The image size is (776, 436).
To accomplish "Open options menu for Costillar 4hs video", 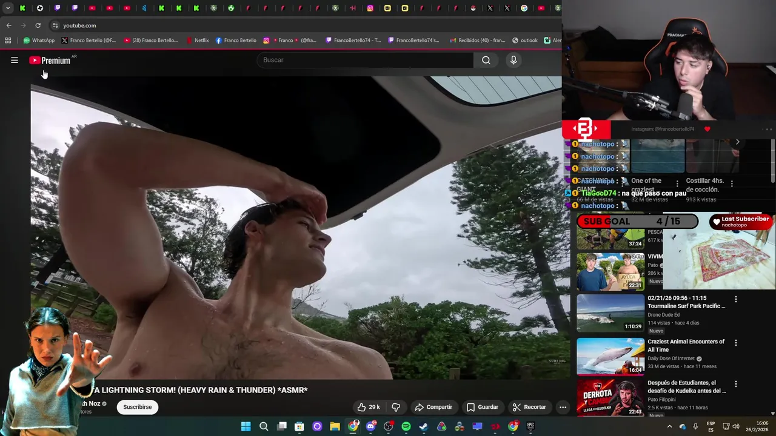I will 732,183.
